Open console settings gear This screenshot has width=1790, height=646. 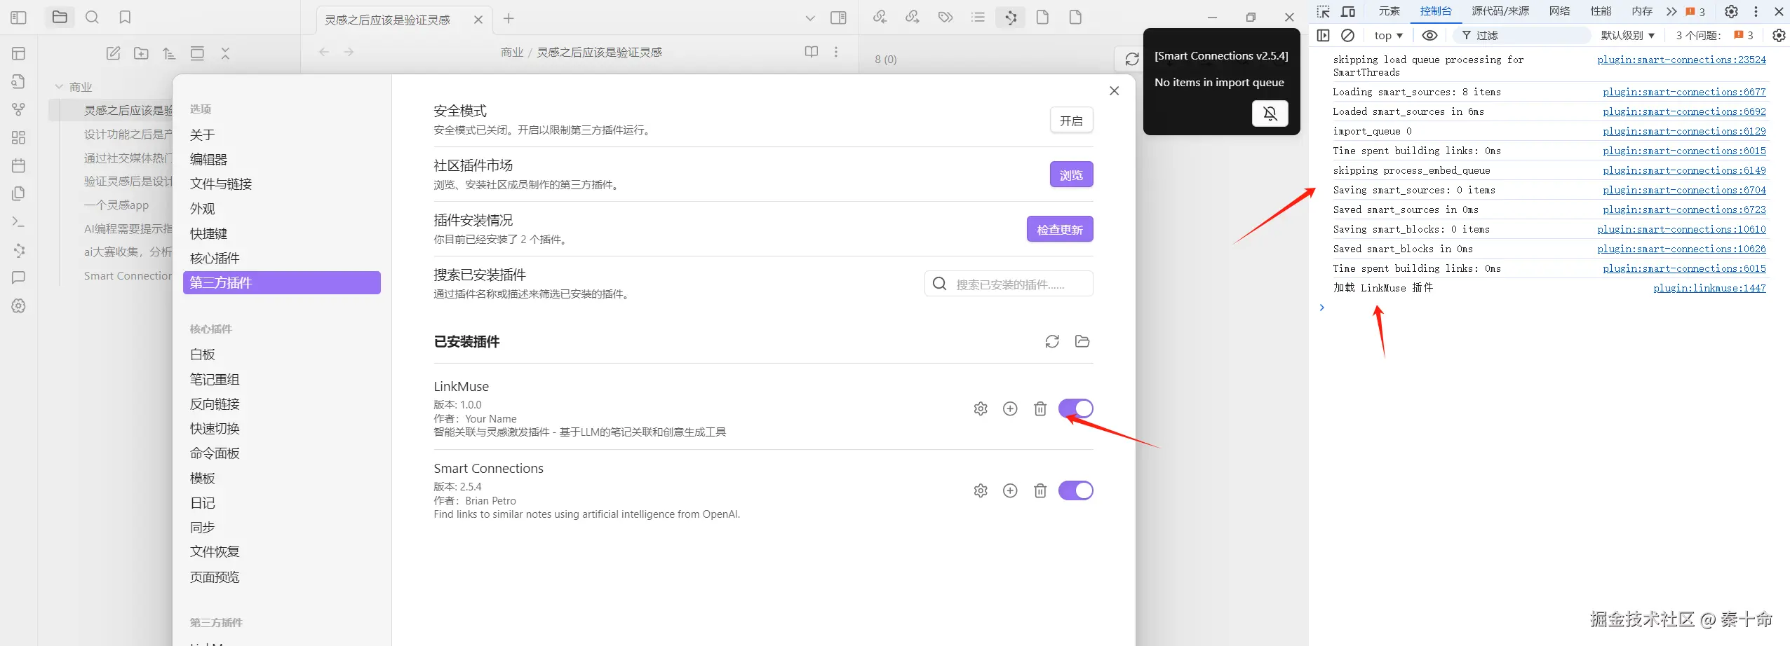point(1779,35)
